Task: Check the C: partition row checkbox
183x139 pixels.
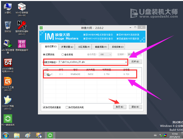Action: (x=45, y=74)
